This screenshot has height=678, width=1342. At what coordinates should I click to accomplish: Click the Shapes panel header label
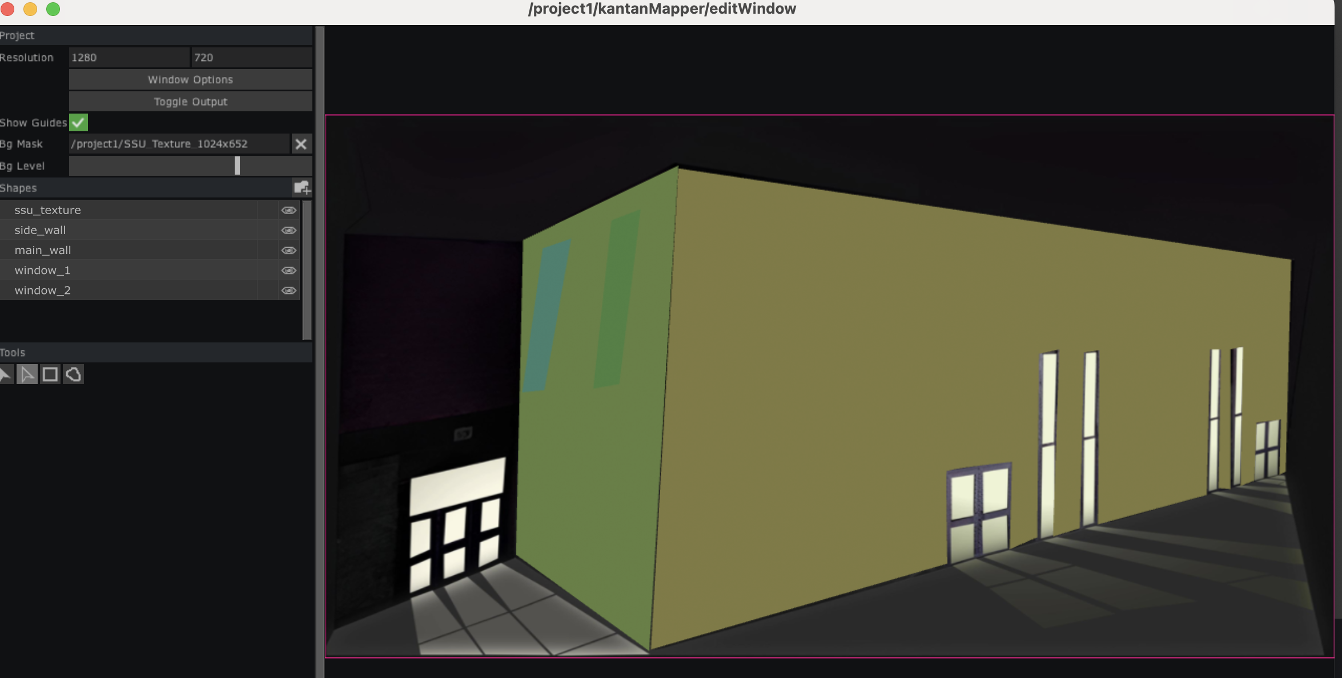[19, 187]
